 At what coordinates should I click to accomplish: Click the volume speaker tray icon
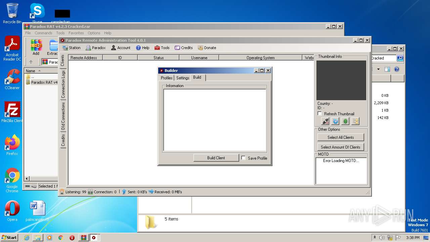(382, 238)
